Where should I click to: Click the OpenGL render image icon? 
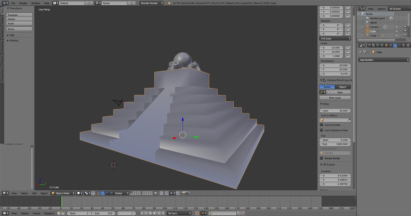click(184, 193)
